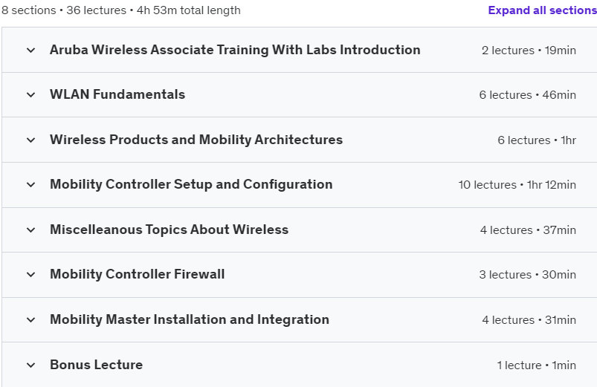Expand chevron for Mobility Controller Setup and Configuration
This screenshot has height=387, width=597.
pos(30,185)
